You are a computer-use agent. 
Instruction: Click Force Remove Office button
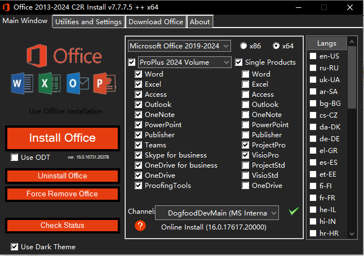pyautogui.click(x=63, y=194)
